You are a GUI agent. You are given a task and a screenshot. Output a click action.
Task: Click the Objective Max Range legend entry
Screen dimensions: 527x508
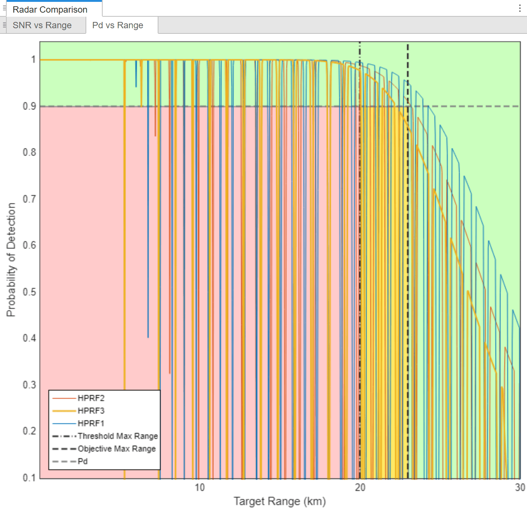(x=116, y=449)
